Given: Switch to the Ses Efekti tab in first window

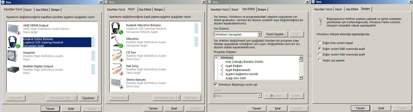Looking at the screenshot, I should (42, 10).
